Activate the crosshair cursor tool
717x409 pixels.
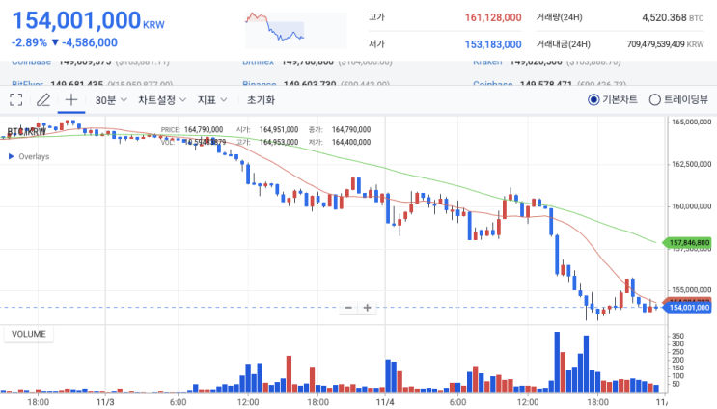(71, 99)
